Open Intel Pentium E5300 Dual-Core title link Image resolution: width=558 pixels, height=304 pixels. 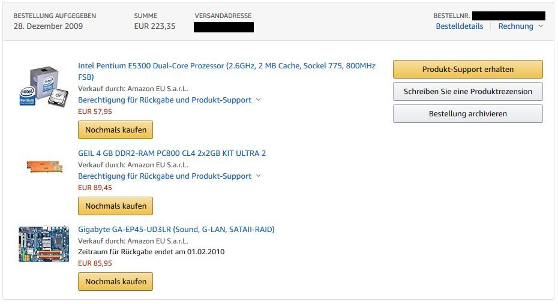point(226,65)
